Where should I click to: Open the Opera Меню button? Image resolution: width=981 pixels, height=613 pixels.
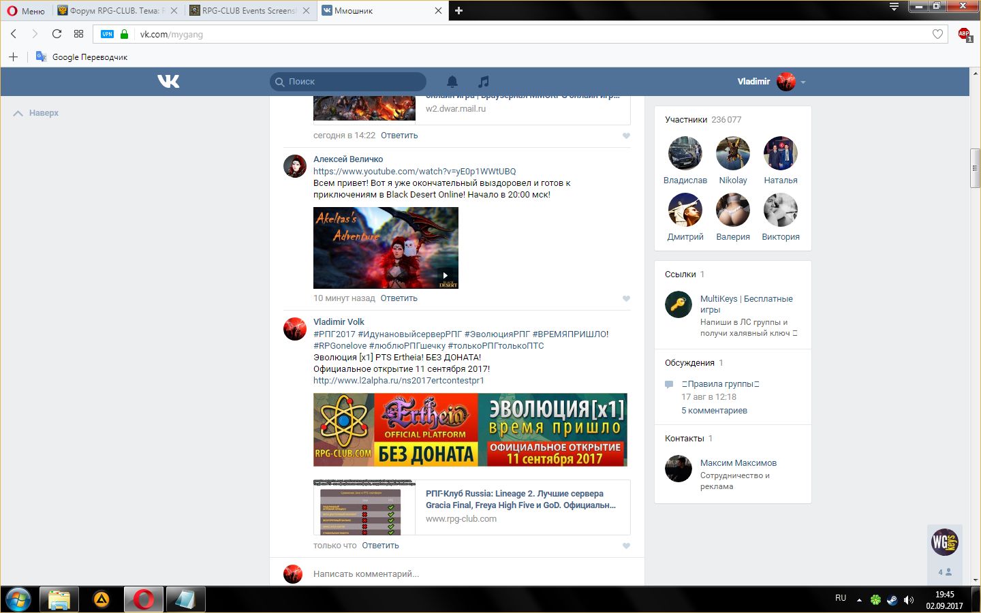coord(26,10)
